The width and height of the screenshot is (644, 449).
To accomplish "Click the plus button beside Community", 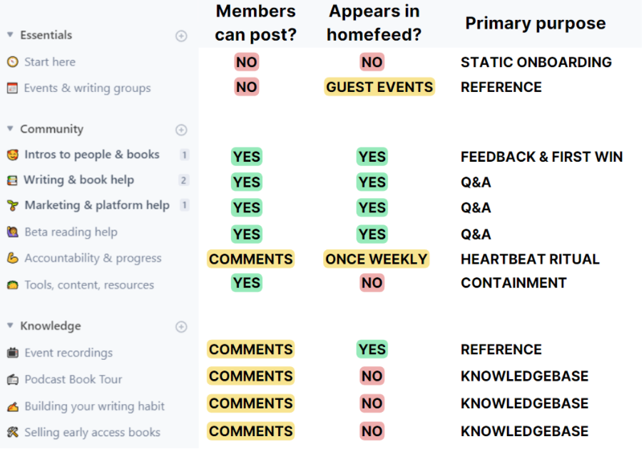I will 181,130.
